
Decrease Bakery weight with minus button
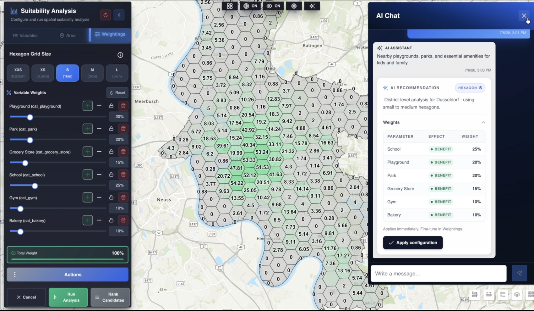pos(99,220)
